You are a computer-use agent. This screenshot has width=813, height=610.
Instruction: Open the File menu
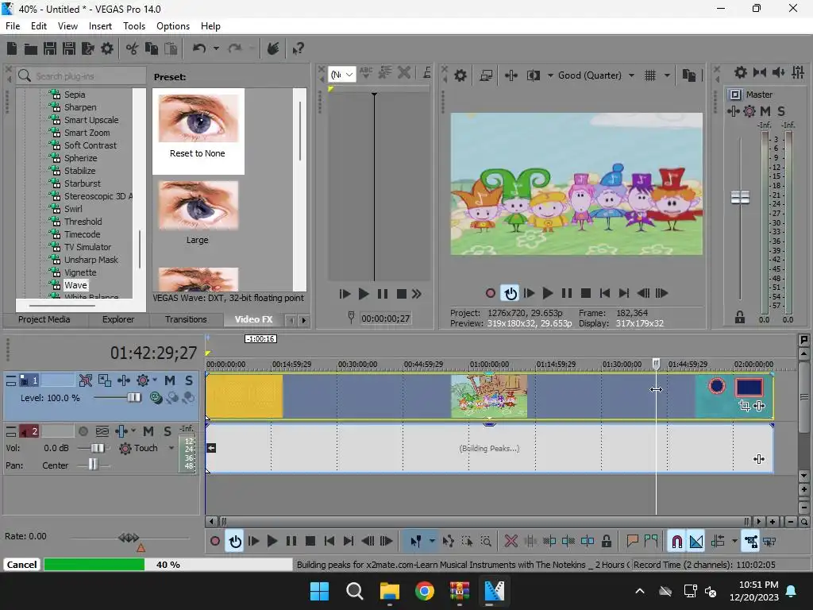coord(13,26)
